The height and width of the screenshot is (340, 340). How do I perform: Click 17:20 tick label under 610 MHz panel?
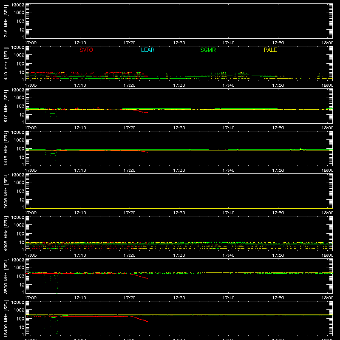pyautogui.click(x=130, y=128)
